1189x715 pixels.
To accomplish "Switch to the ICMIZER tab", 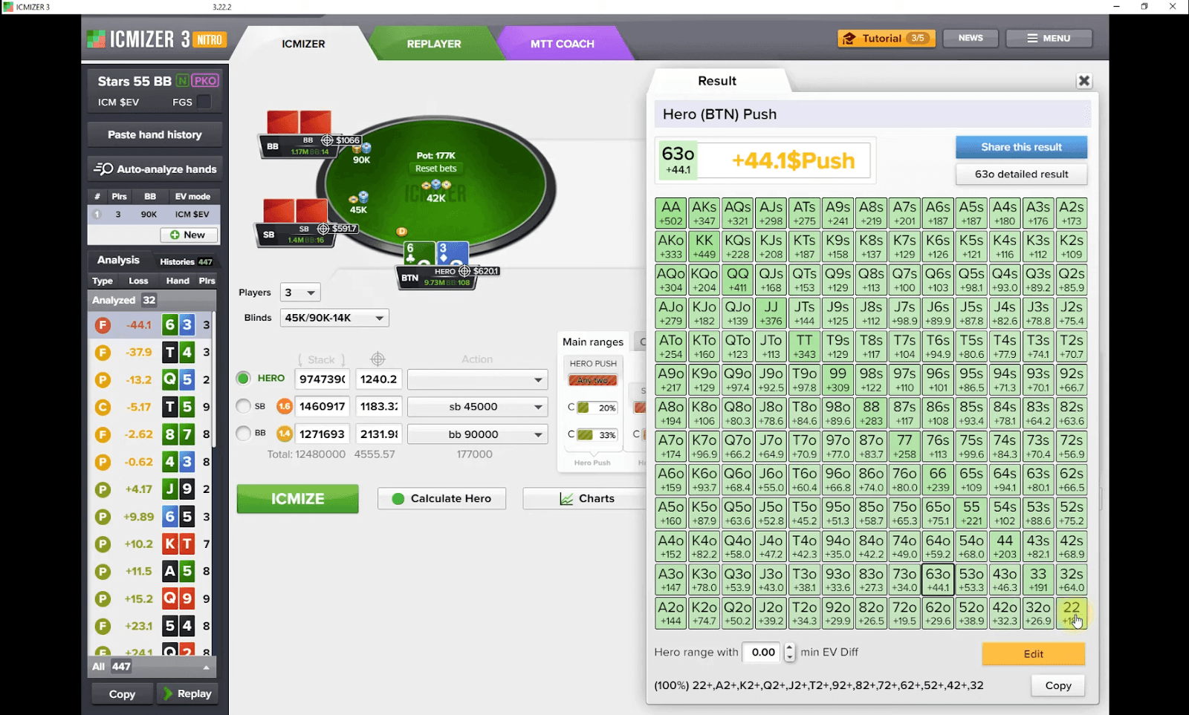I will click(x=303, y=44).
